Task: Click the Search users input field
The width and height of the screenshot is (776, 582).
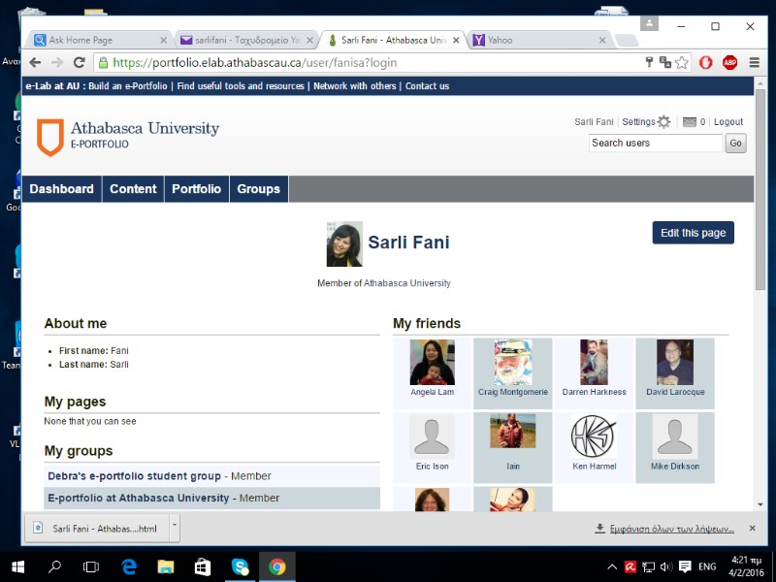Action: (656, 143)
